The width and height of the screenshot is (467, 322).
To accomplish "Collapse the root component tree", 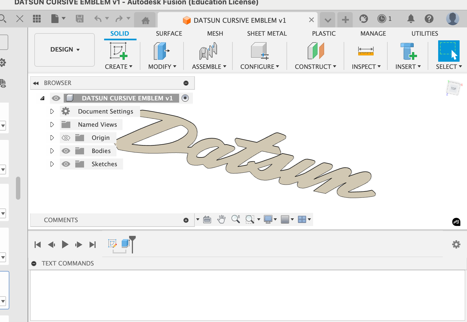I will coord(42,98).
